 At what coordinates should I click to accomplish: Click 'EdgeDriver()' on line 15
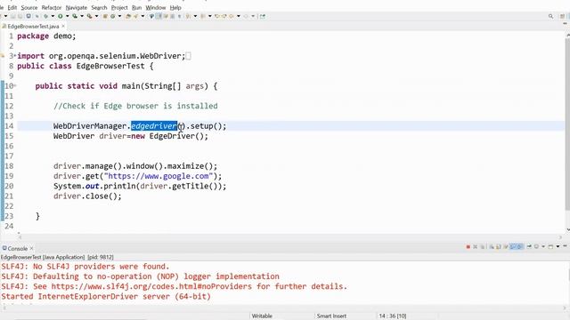point(176,136)
